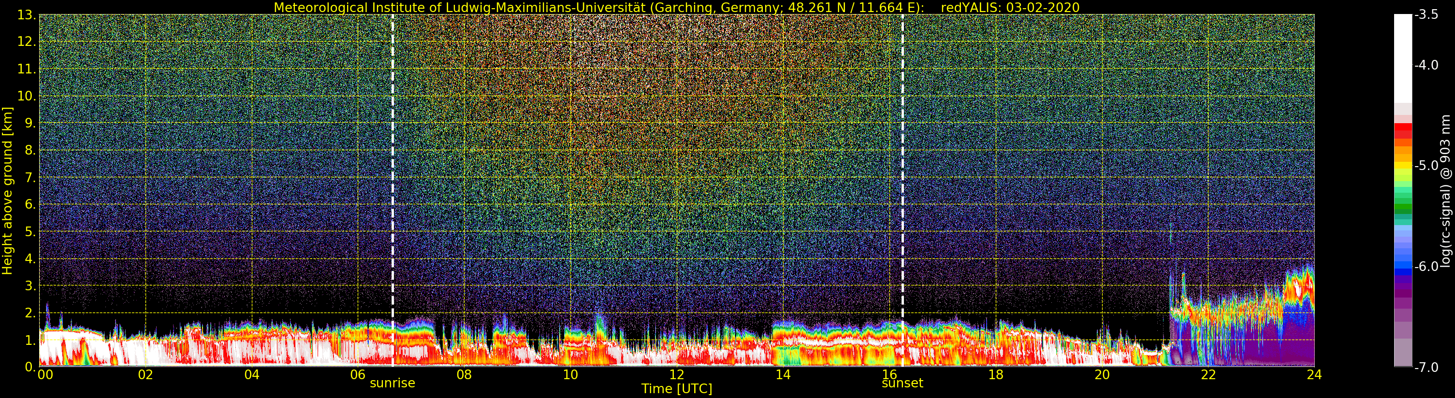Click the '9.' tick on the height axis
The width and height of the screenshot is (1455, 398).
(x=30, y=123)
